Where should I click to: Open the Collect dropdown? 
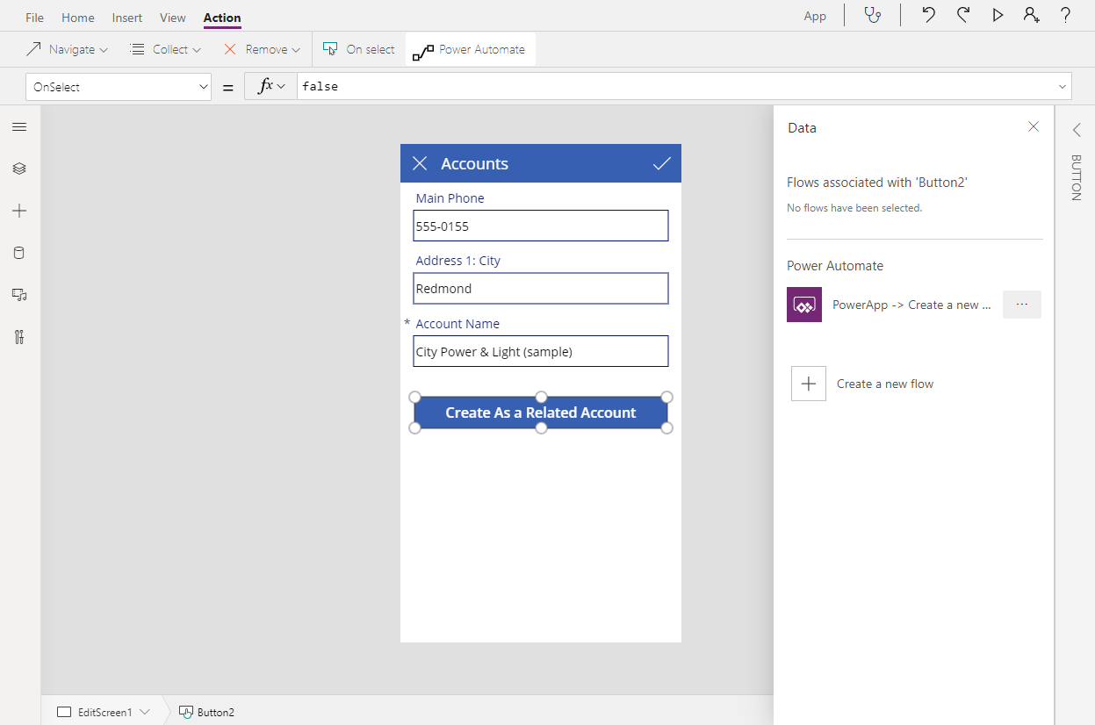pos(165,49)
